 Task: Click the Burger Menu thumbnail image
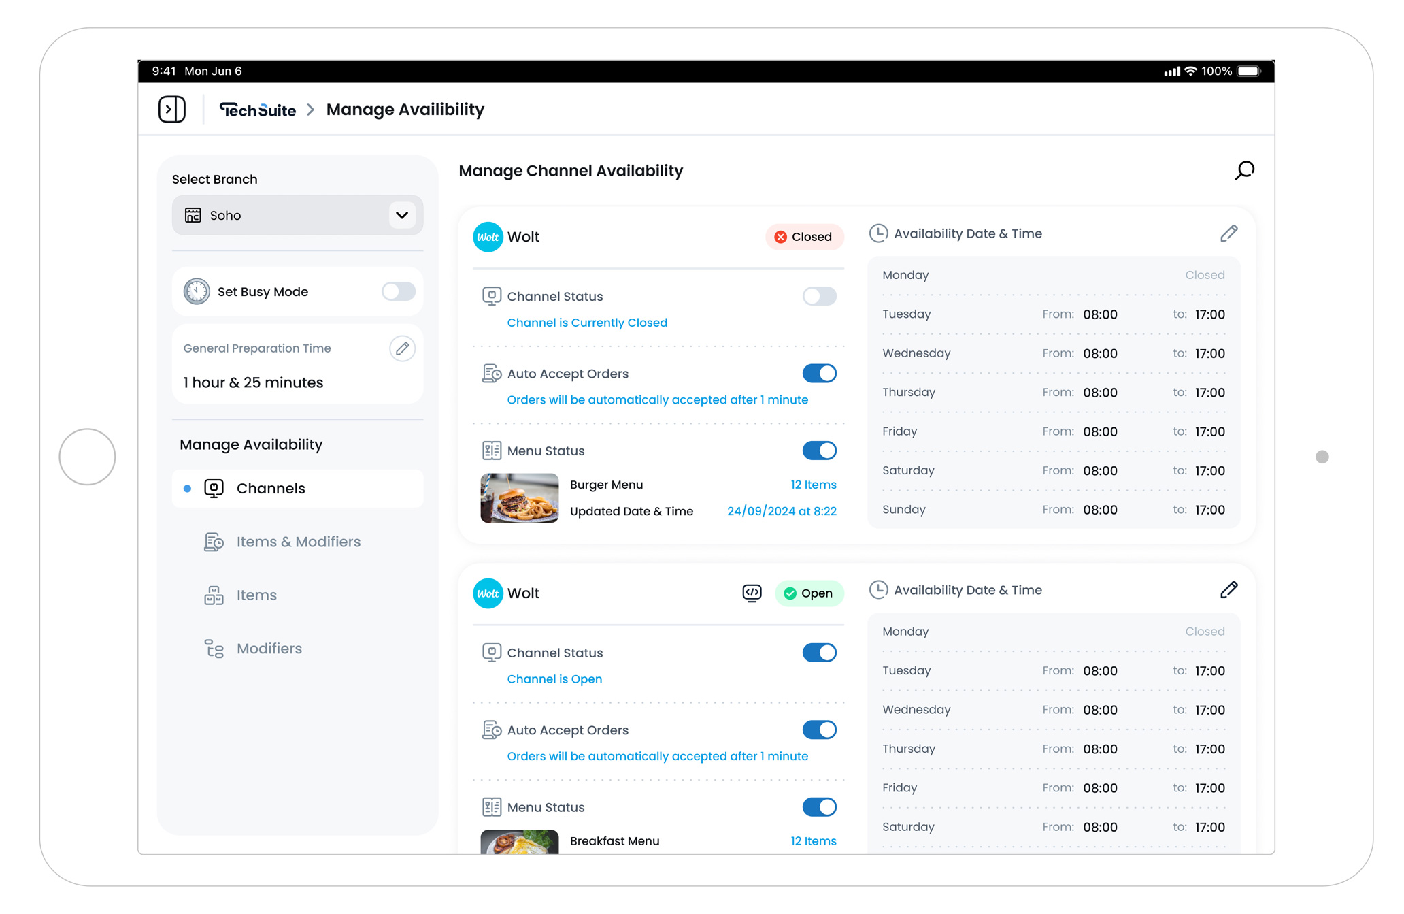(x=519, y=498)
